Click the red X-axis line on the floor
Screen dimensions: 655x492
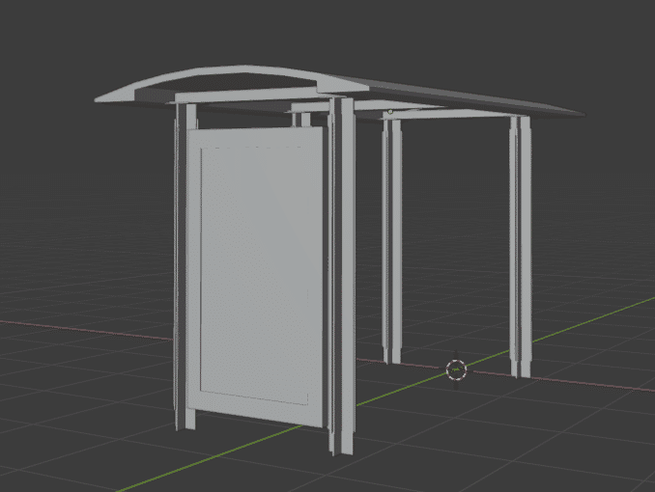pos(97,333)
